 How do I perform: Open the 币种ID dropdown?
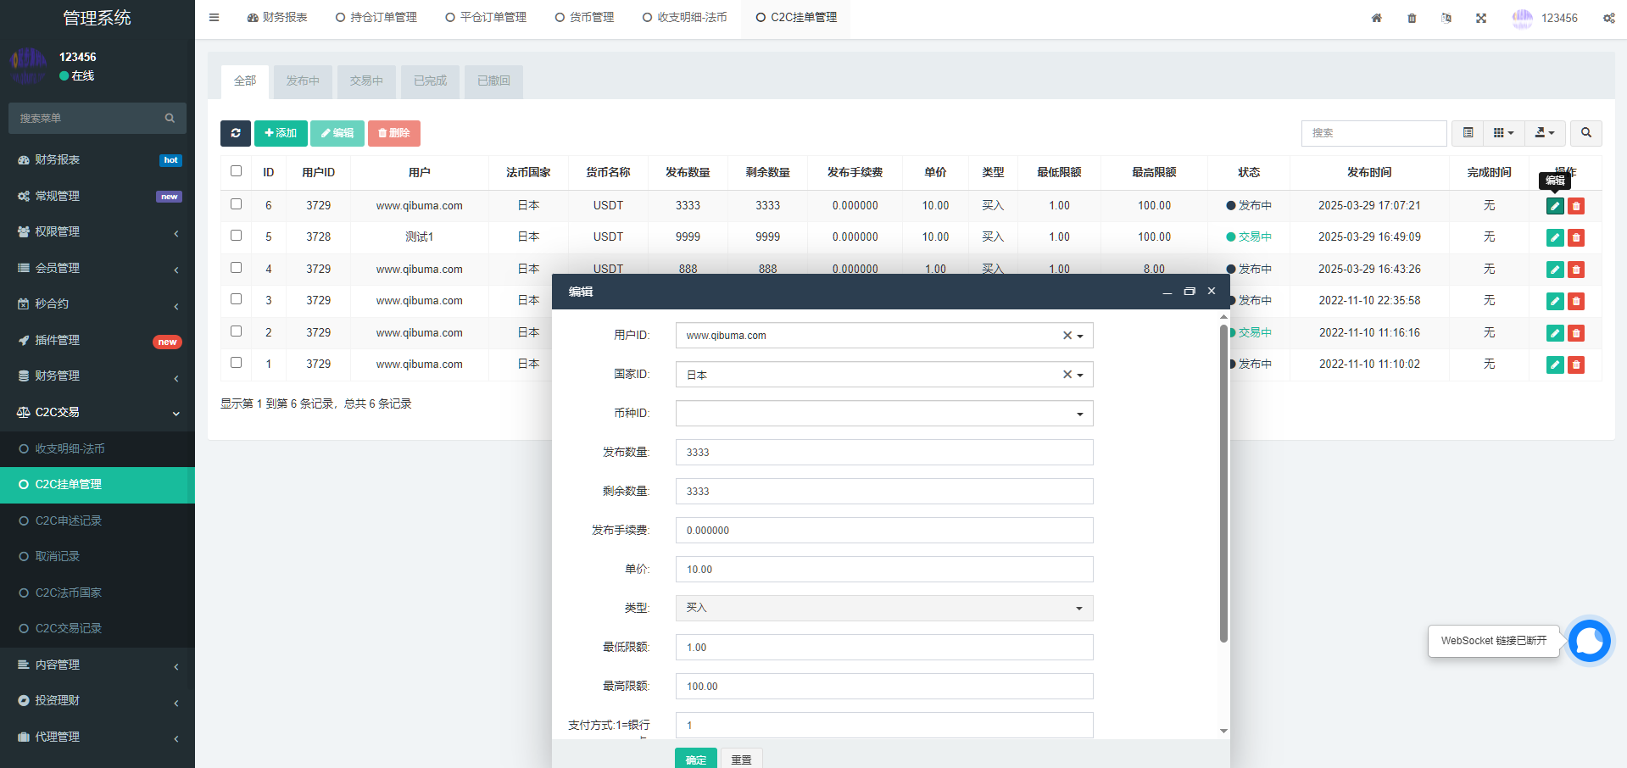click(883, 414)
